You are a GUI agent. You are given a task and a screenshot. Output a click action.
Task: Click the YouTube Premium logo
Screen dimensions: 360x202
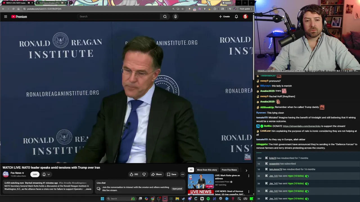pos(19,17)
